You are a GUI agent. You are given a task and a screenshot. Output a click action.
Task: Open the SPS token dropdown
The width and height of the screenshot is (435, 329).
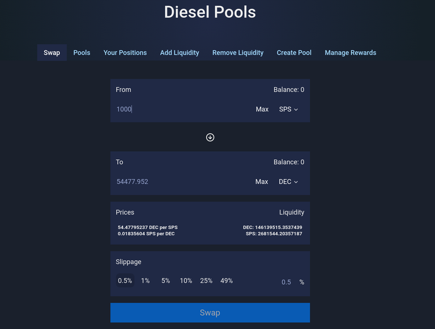[288, 109]
